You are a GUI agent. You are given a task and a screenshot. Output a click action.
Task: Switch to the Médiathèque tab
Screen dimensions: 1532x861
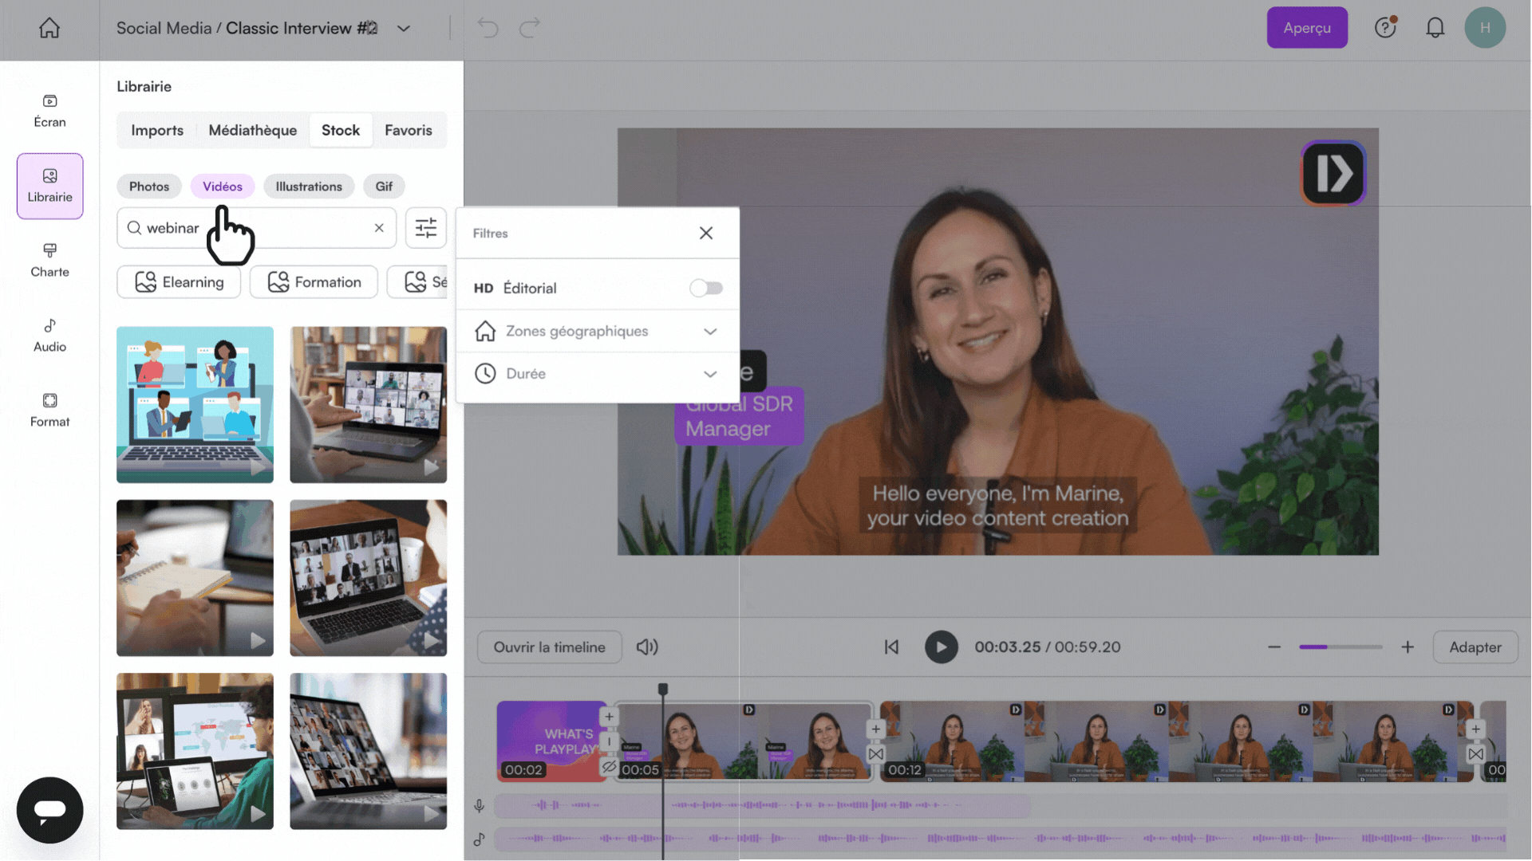252,130
